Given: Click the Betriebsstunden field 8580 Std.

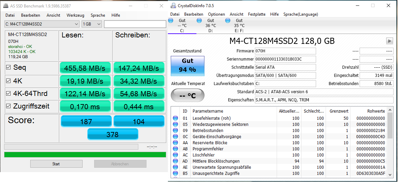Looking at the screenshot, I should click(x=377, y=84).
